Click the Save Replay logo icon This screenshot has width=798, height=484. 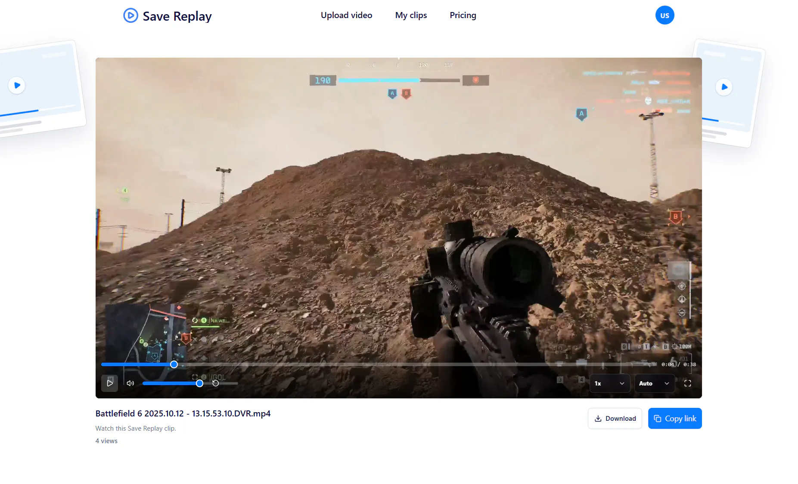130,15
